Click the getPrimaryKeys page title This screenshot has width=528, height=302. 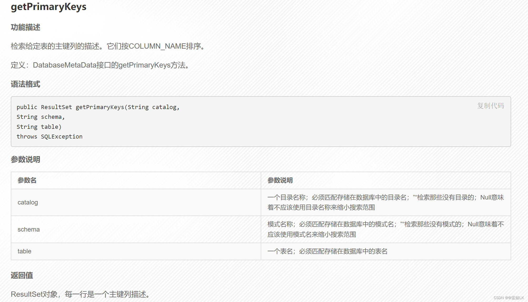(x=48, y=7)
